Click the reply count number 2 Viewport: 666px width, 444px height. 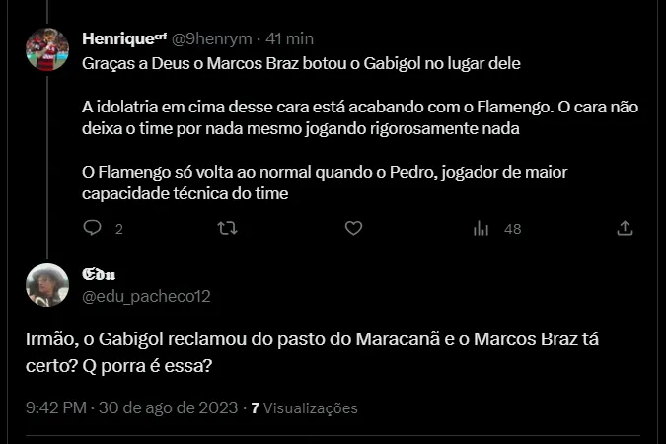click(118, 229)
